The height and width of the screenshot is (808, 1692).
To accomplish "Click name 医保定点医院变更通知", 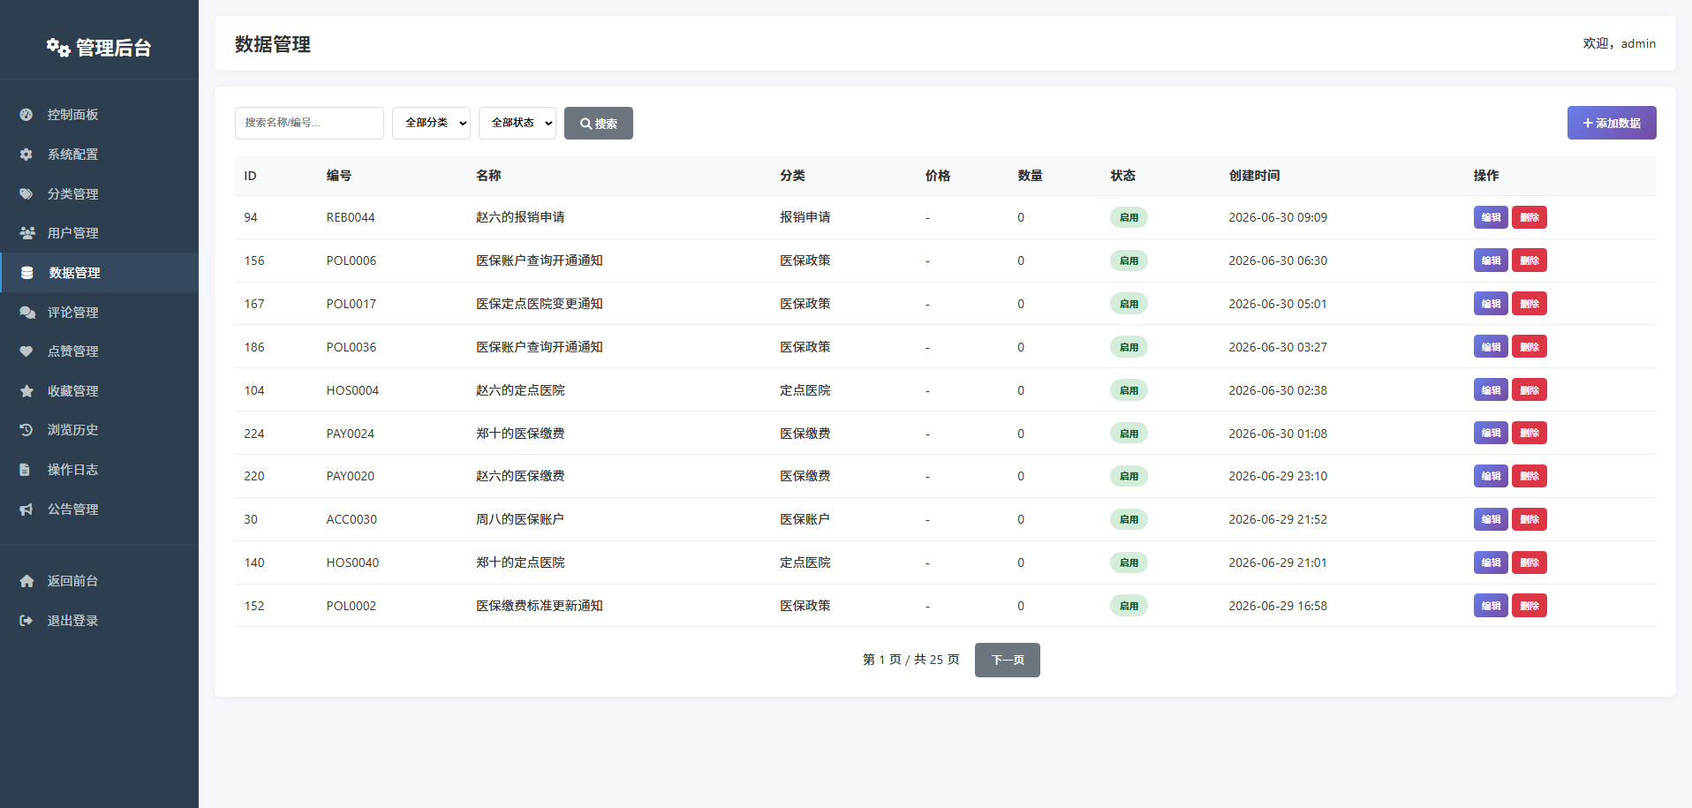I will 540,304.
